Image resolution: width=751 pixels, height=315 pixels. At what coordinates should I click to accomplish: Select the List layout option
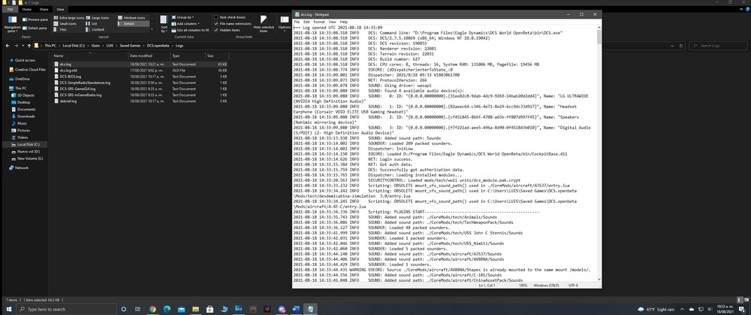92,23
